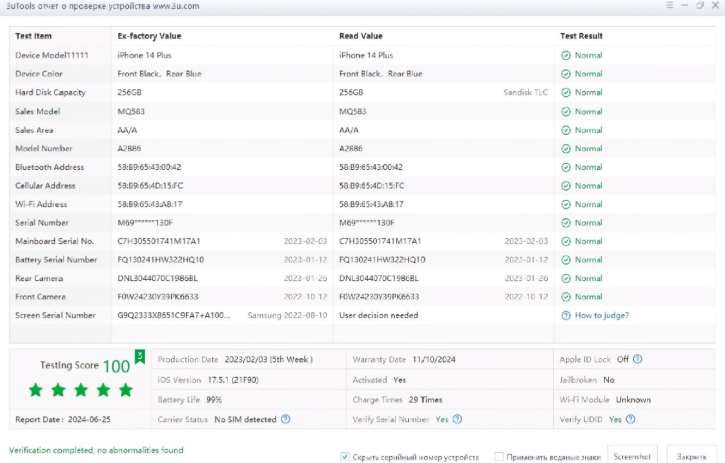Click the check icon in Rear Camera row
The height and width of the screenshot is (463, 725).
coord(566,278)
